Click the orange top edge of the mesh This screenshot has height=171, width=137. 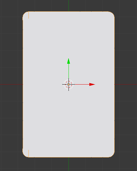tap(68, 11)
